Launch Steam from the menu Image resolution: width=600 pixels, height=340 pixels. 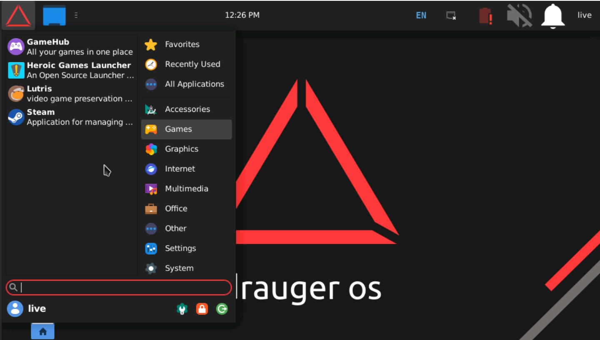(x=71, y=117)
